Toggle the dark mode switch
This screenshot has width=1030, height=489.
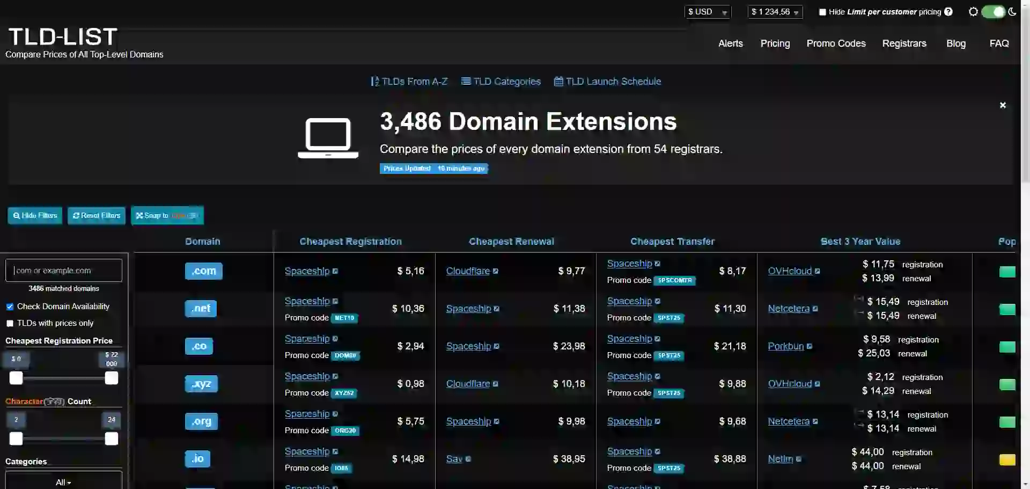993,12
